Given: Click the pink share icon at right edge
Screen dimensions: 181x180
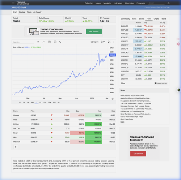Looking at the screenshot, I should pos(178,39).
